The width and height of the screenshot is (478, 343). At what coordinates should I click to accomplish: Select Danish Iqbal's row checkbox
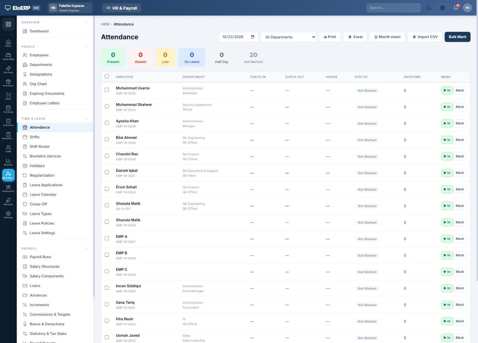[x=107, y=172]
